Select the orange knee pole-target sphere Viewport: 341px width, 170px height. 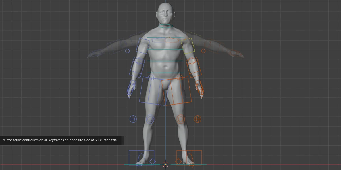pos(197,118)
